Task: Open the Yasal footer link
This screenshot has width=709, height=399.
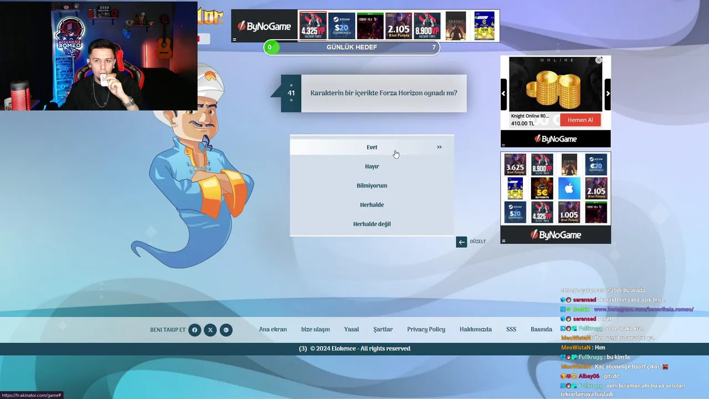Action: 351,329
